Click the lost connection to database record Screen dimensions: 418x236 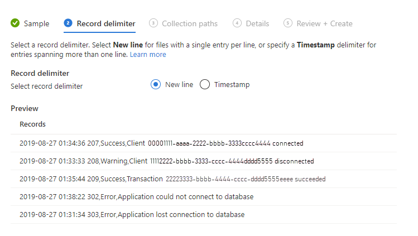coord(132,215)
